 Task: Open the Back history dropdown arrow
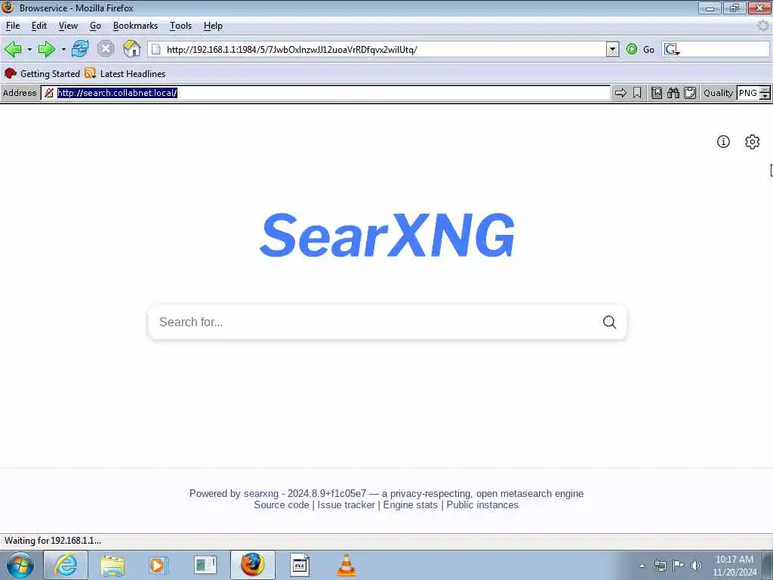[x=29, y=49]
